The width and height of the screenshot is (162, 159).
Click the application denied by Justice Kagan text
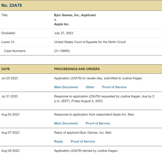pyautogui.click(x=86, y=151)
